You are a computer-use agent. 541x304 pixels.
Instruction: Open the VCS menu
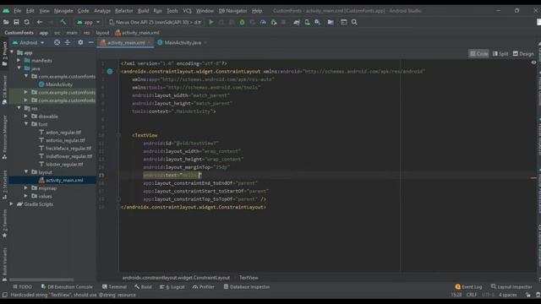point(187,11)
